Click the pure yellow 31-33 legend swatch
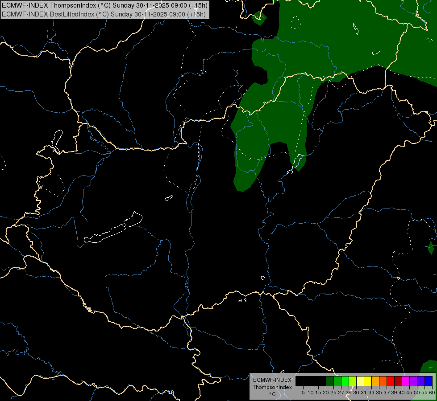Screen dimensions: 437x401 (368, 381)
